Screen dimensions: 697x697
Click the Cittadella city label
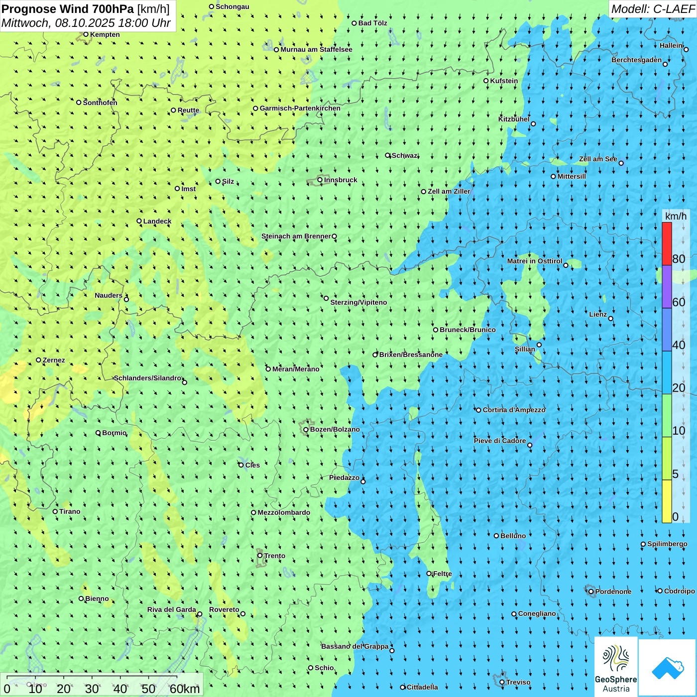point(422,687)
